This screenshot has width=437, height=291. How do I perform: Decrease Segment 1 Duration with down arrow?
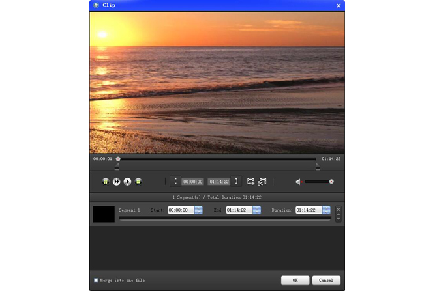326,212
